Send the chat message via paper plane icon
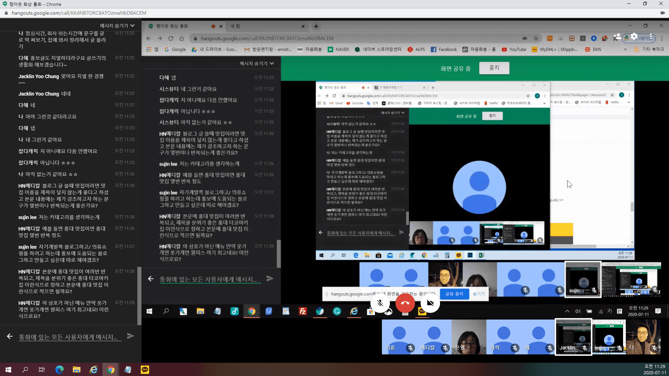The height and width of the screenshot is (376, 669). pos(270,278)
